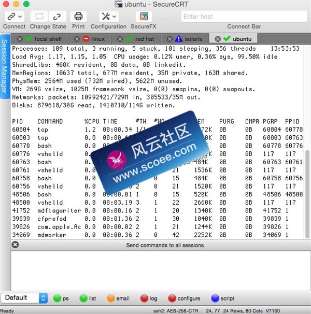
Task: Click the green check on local shell tab
Action: pyautogui.click(x=29, y=38)
